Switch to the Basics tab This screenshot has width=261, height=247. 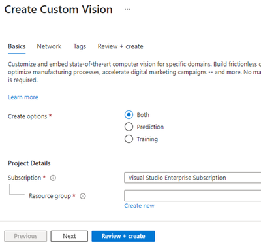(x=17, y=46)
